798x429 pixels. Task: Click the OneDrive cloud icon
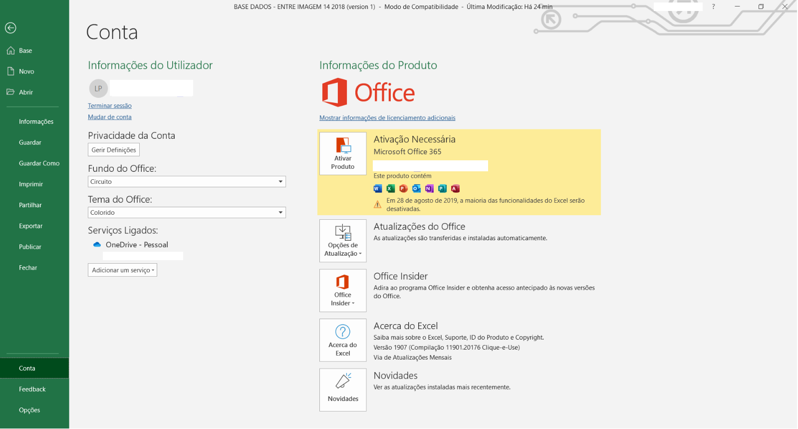[97, 245]
